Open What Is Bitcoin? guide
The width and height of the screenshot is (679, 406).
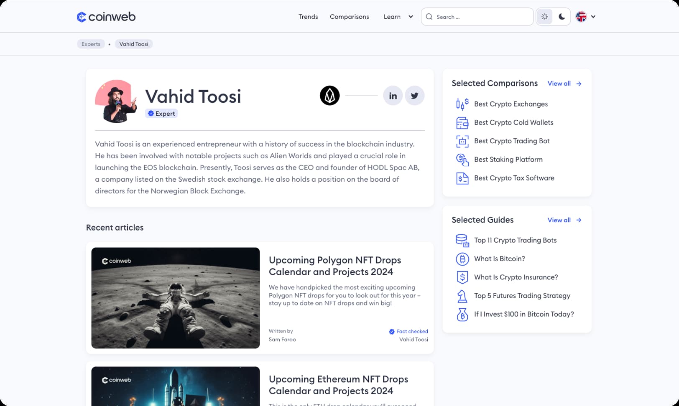point(500,259)
